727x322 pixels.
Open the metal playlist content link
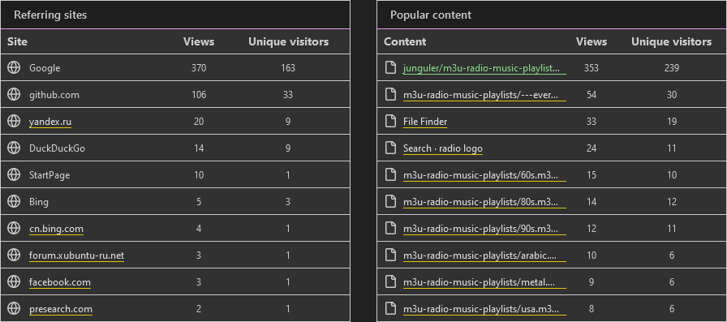[x=484, y=282]
